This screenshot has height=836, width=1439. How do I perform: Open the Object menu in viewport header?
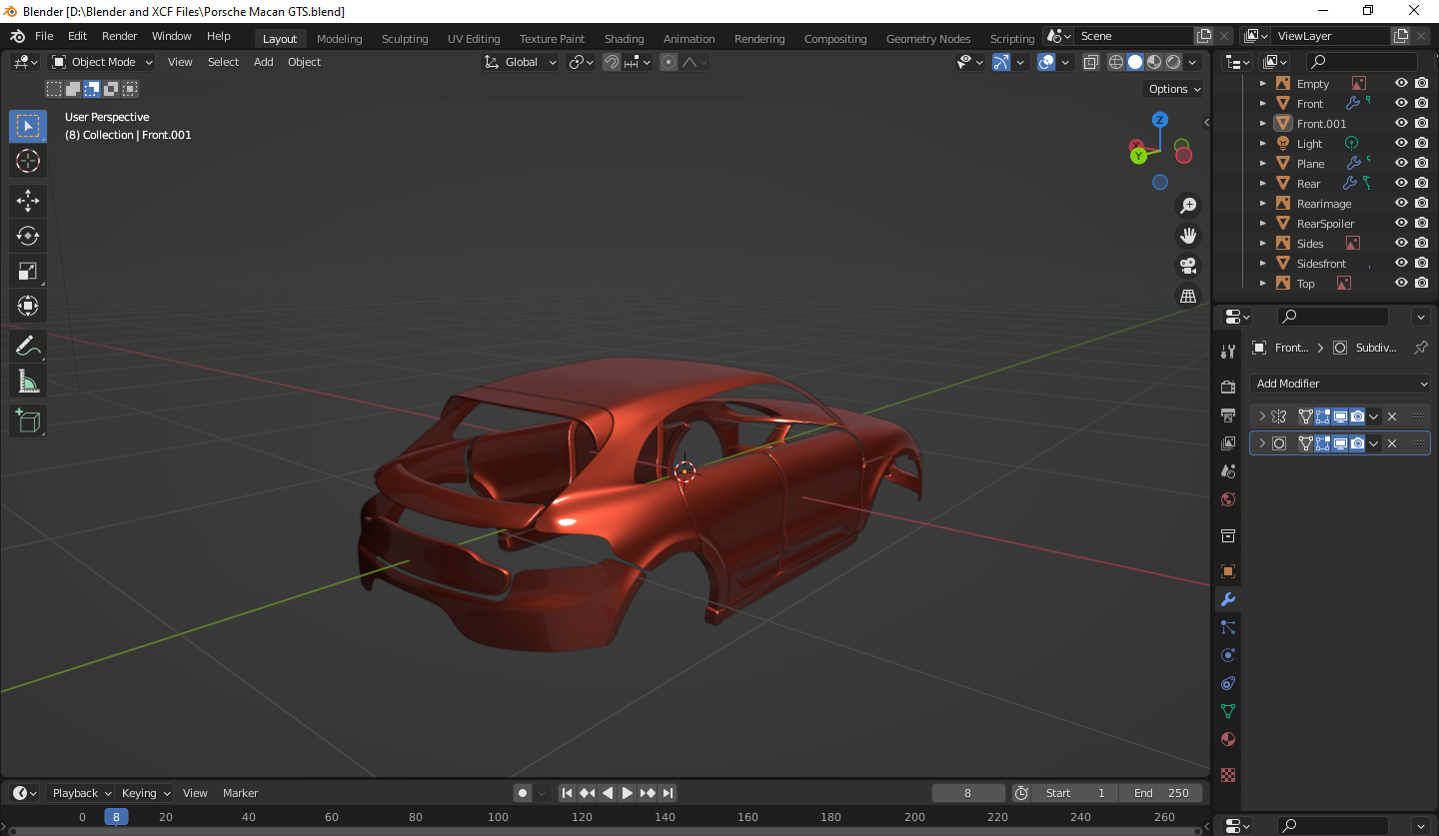tap(304, 62)
